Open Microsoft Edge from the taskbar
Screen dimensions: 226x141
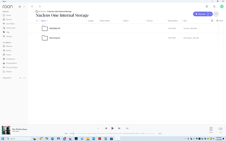[53, 139]
